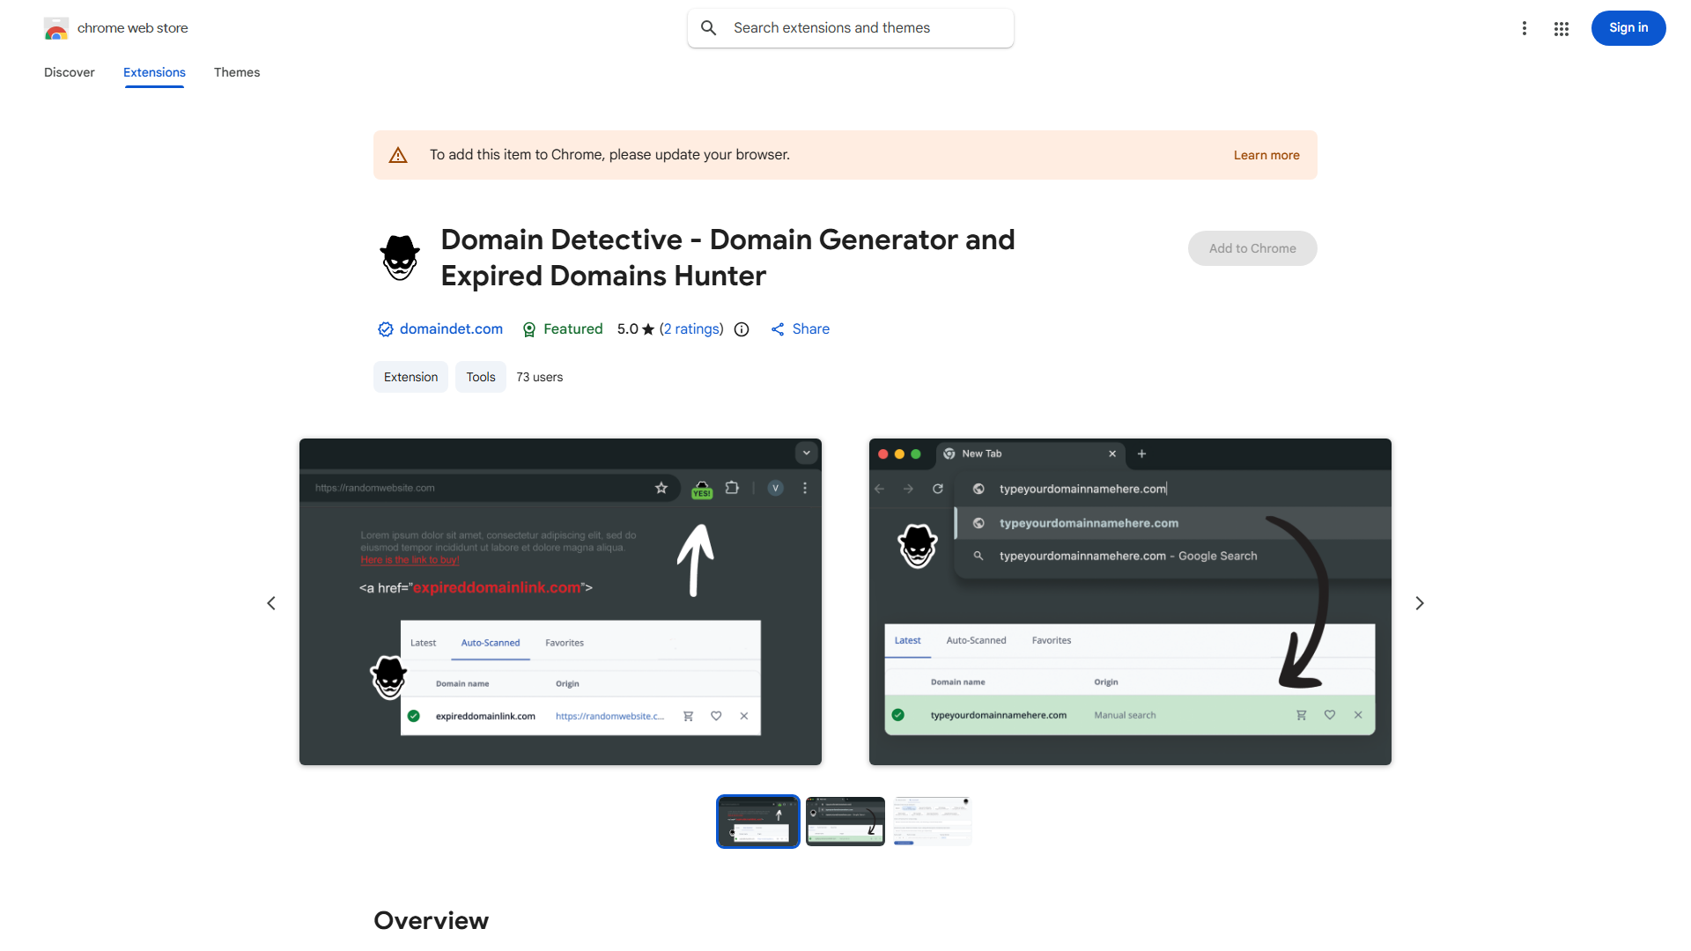1691x951 pixels.
Task: Open the more options three-dot menu
Action: point(1525,28)
